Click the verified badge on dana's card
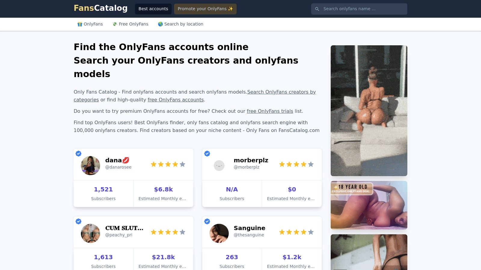 (x=78, y=154)
